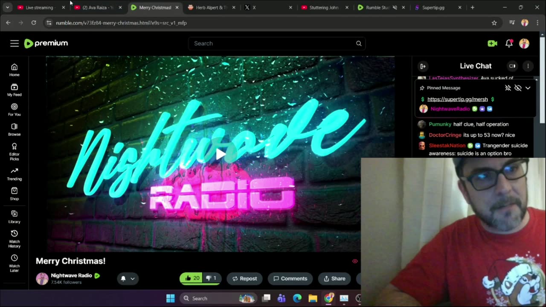Toggle the Live Chat popout mode switch
The image size is (546, 307).
pyautogui.click(x=512, y=66)
